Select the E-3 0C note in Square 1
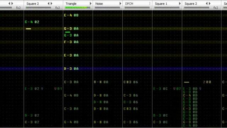The width and height of the screenshot is (227, 128). pos(160,89)
